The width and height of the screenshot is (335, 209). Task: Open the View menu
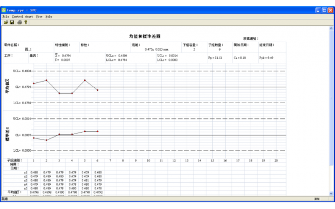(39, 16)
